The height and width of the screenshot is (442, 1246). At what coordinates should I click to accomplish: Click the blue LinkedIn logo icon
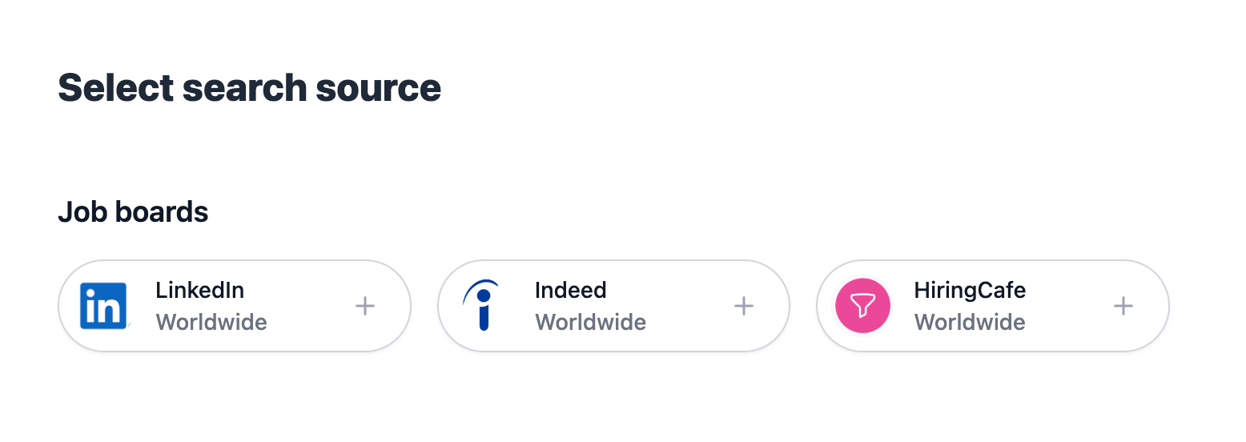point(104,306)
